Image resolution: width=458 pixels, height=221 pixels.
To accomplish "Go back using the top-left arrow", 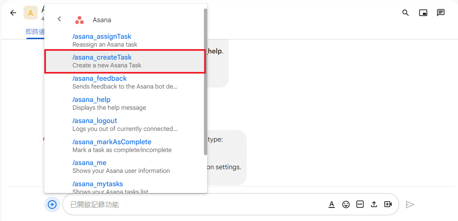I will (x=13, y=13).
